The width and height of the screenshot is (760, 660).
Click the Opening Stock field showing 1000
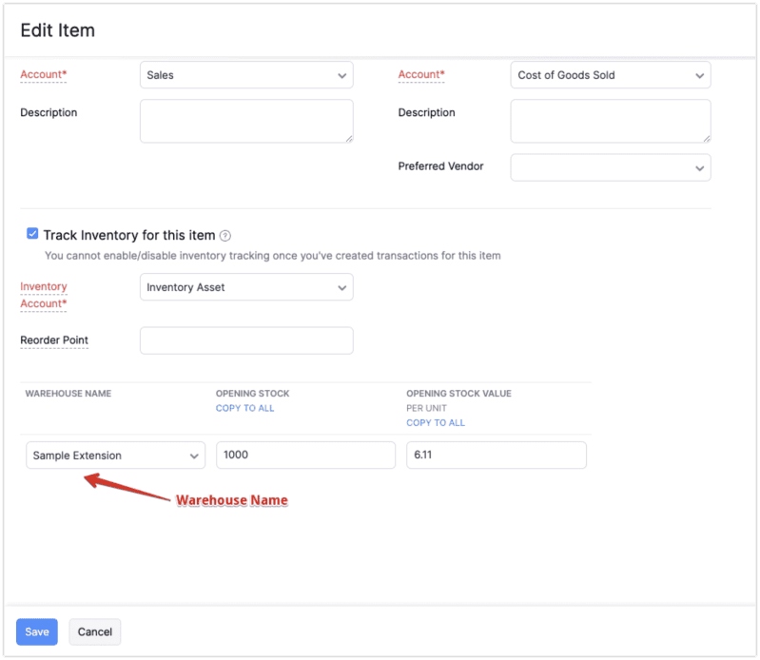304,456
